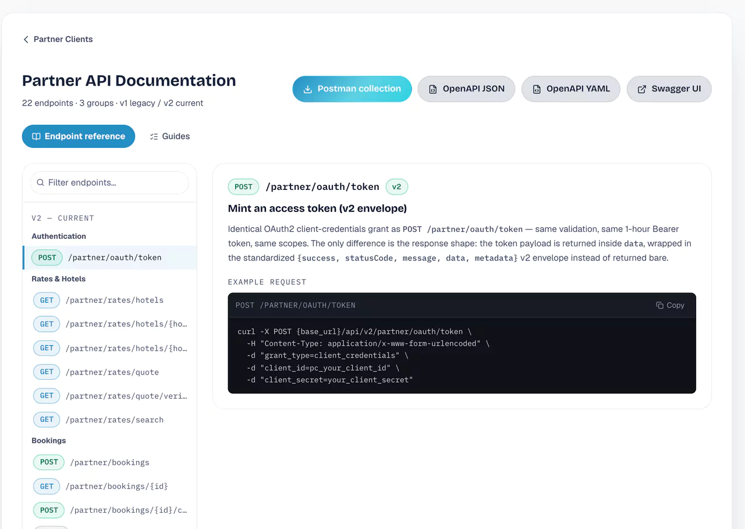Click the checklist icon beside Guides
The image size is (745, 529).
tap(154, 136)
